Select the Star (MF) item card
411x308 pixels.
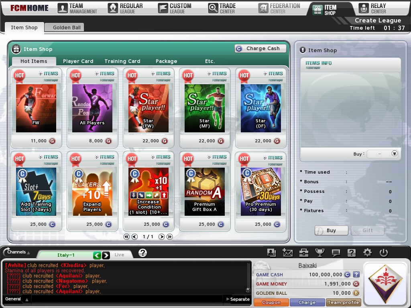205,106
